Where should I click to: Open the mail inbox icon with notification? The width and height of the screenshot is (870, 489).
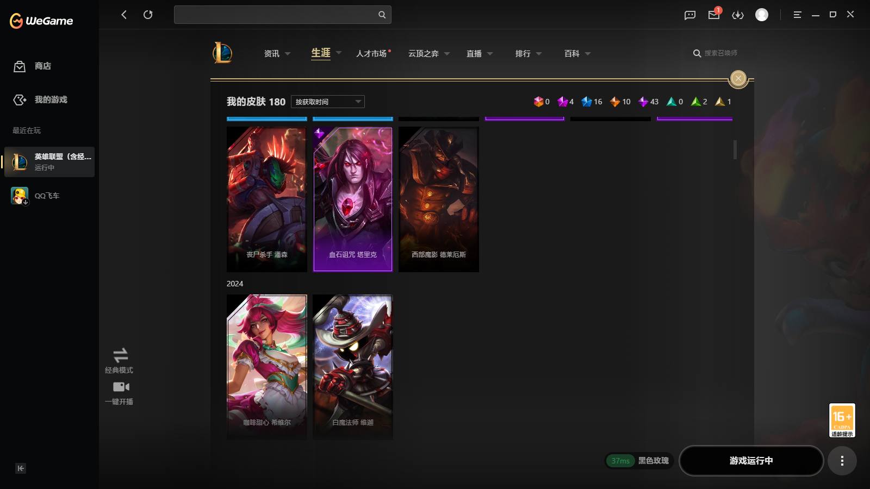714,15
